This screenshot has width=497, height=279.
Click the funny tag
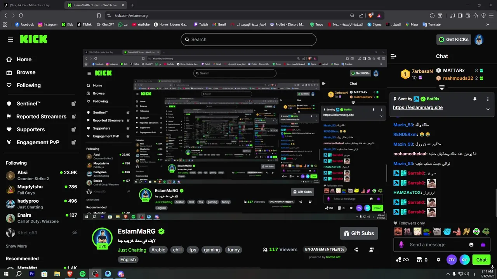(x=233, y=250)
